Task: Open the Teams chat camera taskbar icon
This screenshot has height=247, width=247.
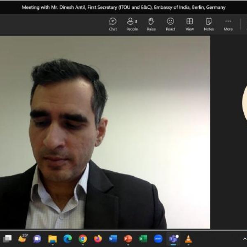Action: click(37, 239)
